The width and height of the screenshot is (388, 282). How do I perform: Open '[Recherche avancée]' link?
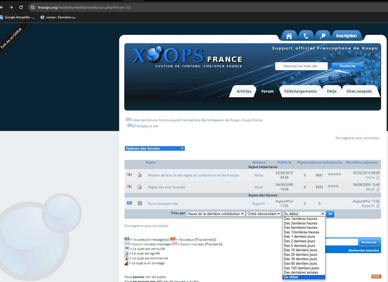click(x=364, y=250)
